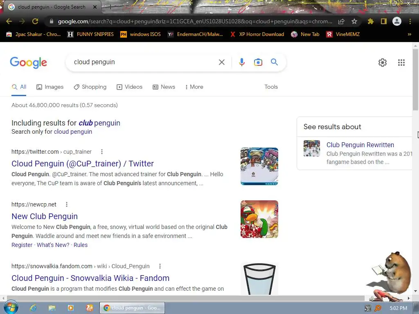
Task: Click the Twitter result thumbnail image
Action: pyautogui.click(x=259, y=166)
